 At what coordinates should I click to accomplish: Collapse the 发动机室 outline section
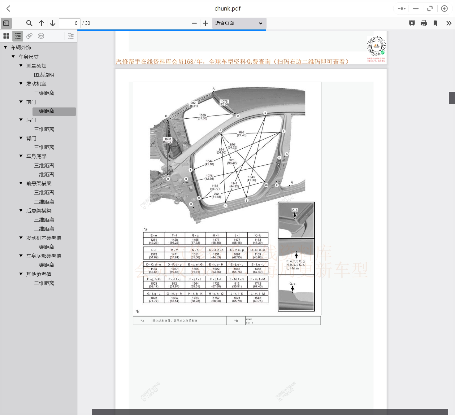tap(21, 84)
